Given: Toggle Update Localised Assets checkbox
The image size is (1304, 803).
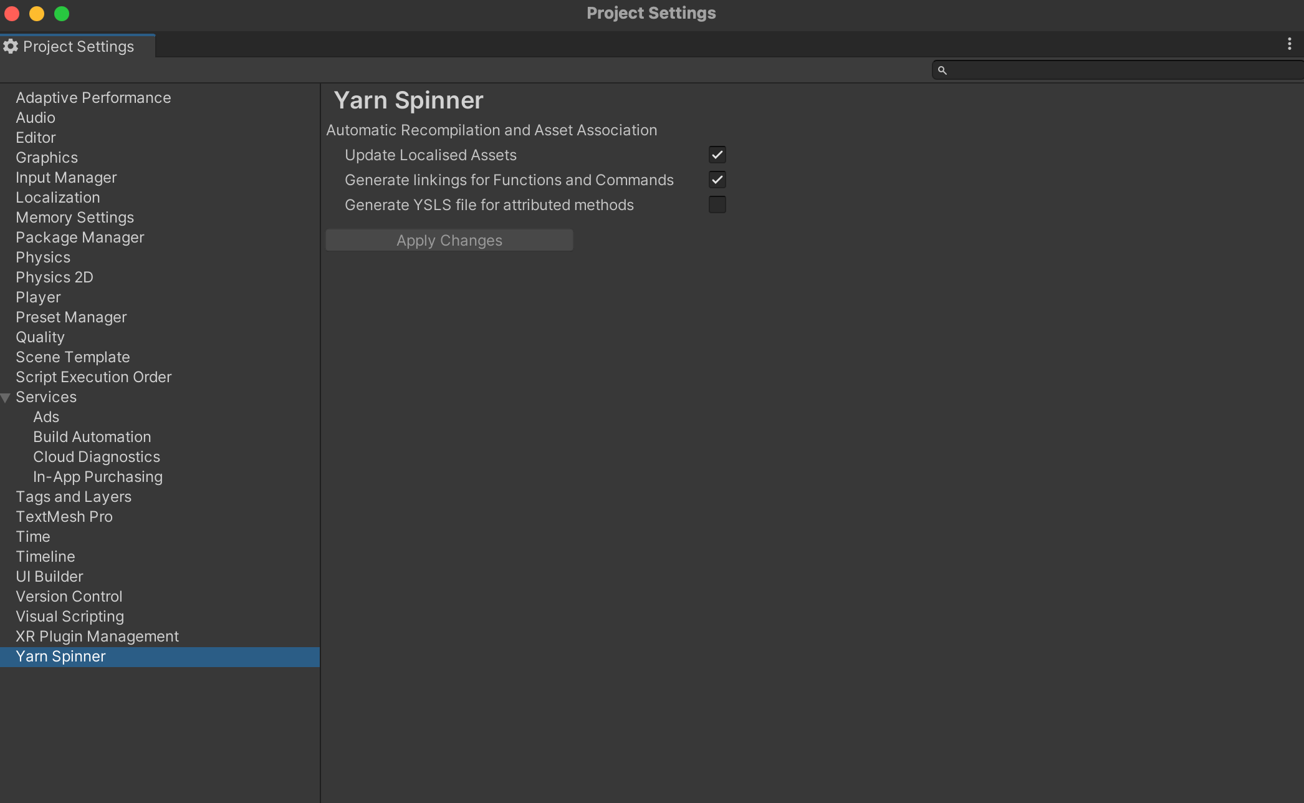Looking at the screenshot, I should (x=717, y=155).
